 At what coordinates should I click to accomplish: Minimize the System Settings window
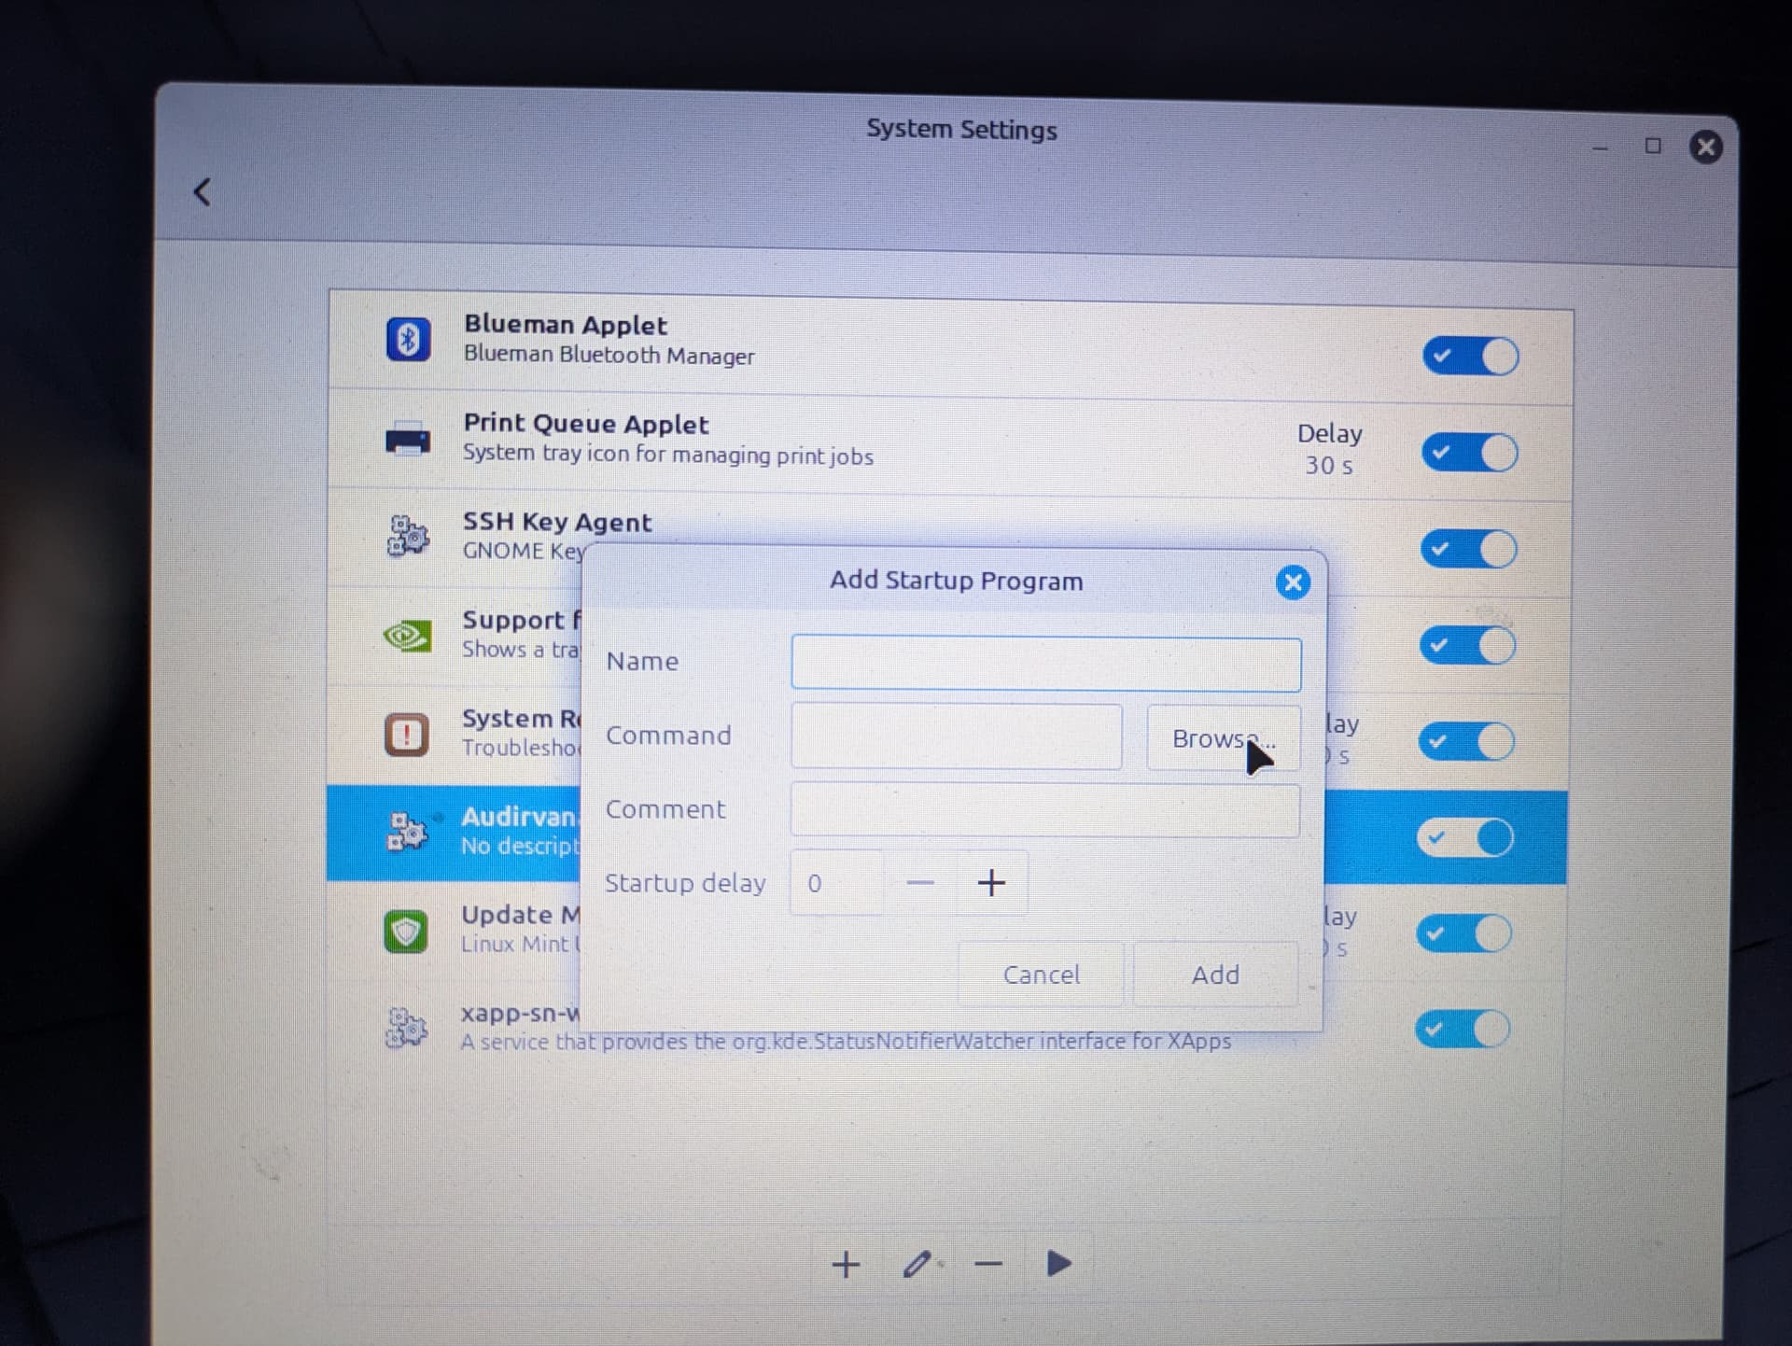pos(1601,147)
